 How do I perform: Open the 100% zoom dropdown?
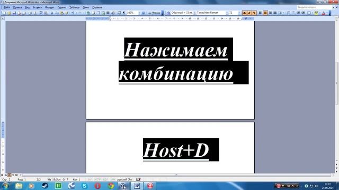click(x=139, y=13)
